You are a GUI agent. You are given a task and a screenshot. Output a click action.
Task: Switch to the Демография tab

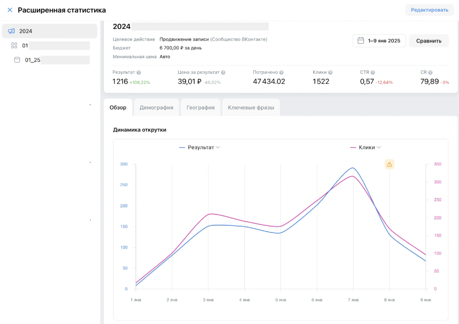tap(156, 108)
